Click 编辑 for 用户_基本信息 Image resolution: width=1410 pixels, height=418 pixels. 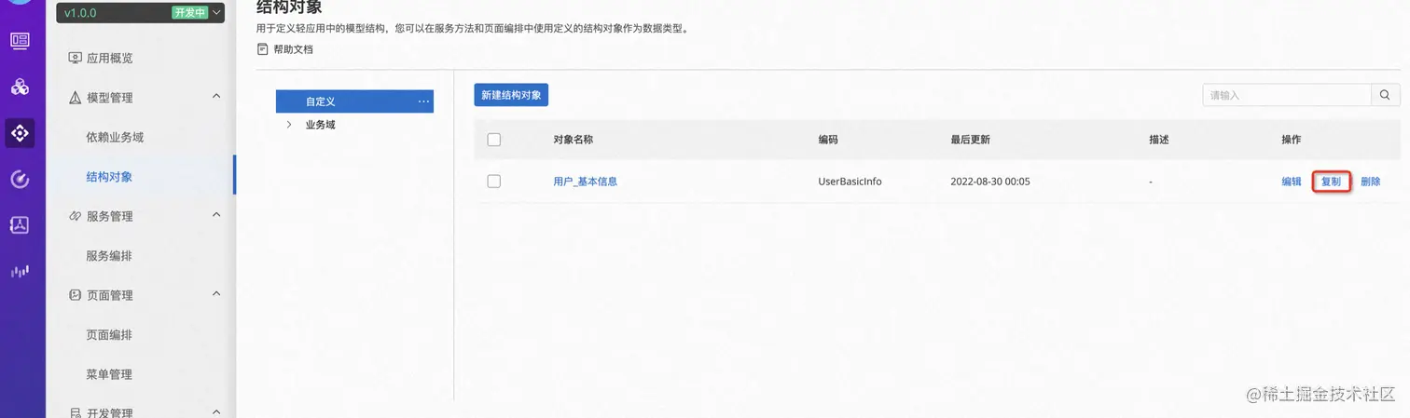coord(1292,182)
